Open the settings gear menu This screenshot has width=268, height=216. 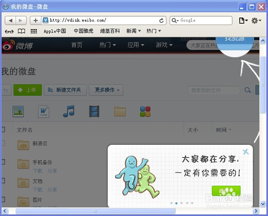point(256,20)
